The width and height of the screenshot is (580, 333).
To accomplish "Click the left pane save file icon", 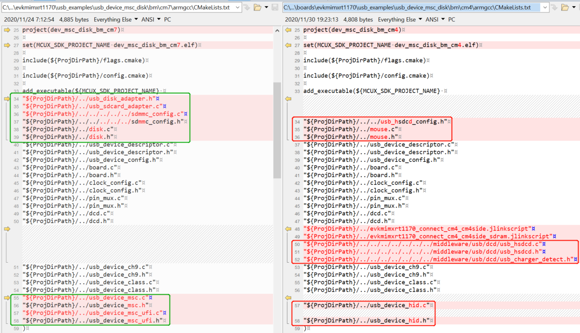I will (275, 7).
